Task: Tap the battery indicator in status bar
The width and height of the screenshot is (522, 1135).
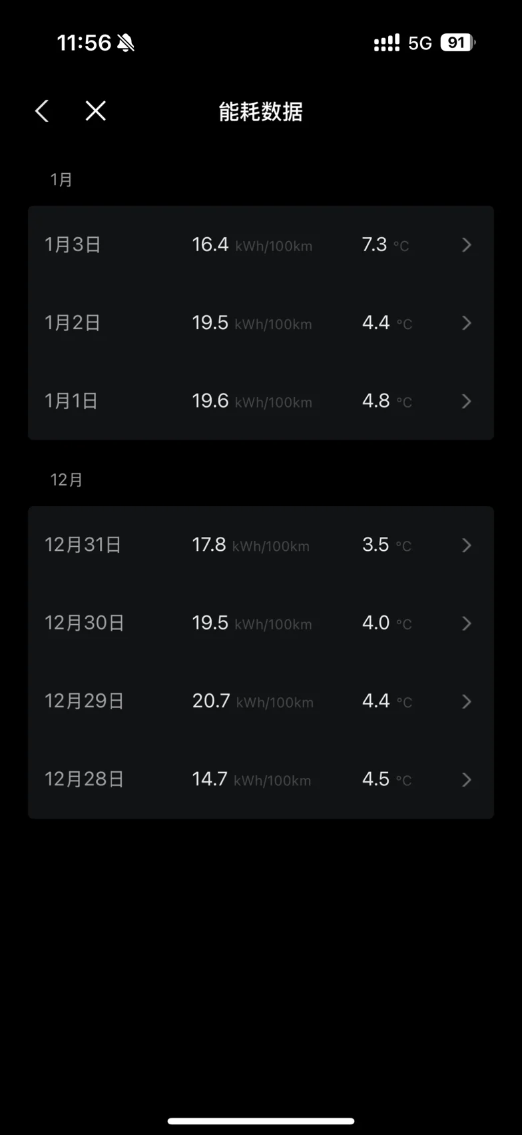Action: (x=458, y=43)
